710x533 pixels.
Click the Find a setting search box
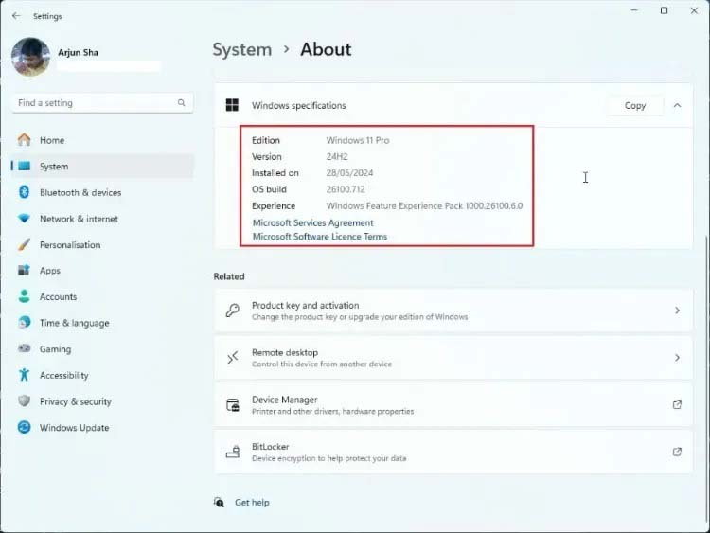[95, 103]
